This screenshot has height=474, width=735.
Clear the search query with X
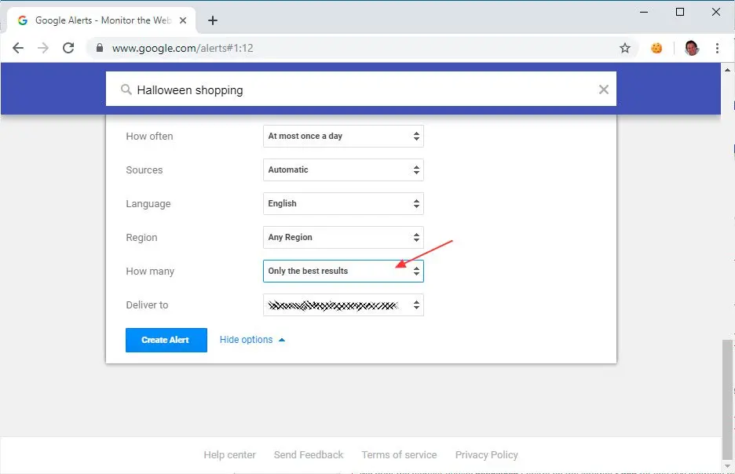click(x=603, y=89)
